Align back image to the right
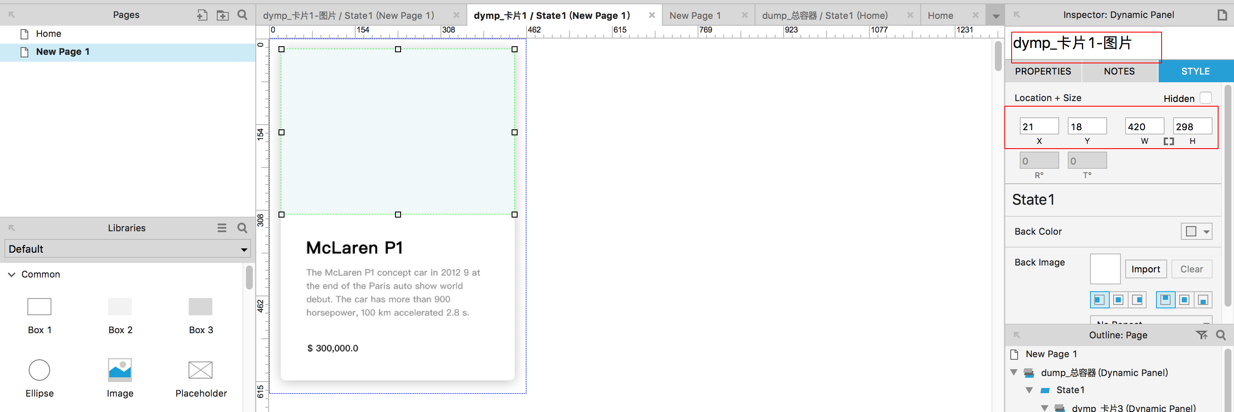The height and width of the screenshot is (412, 1234). pos(1138,300)
